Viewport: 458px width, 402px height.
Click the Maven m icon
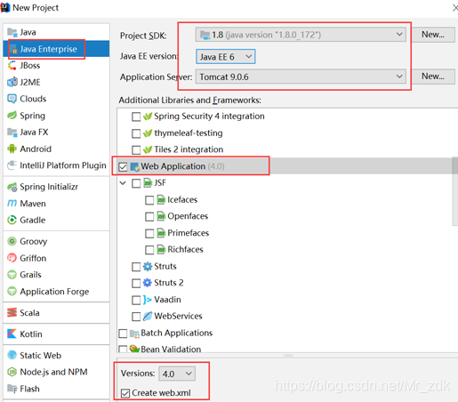click(12, 204)
